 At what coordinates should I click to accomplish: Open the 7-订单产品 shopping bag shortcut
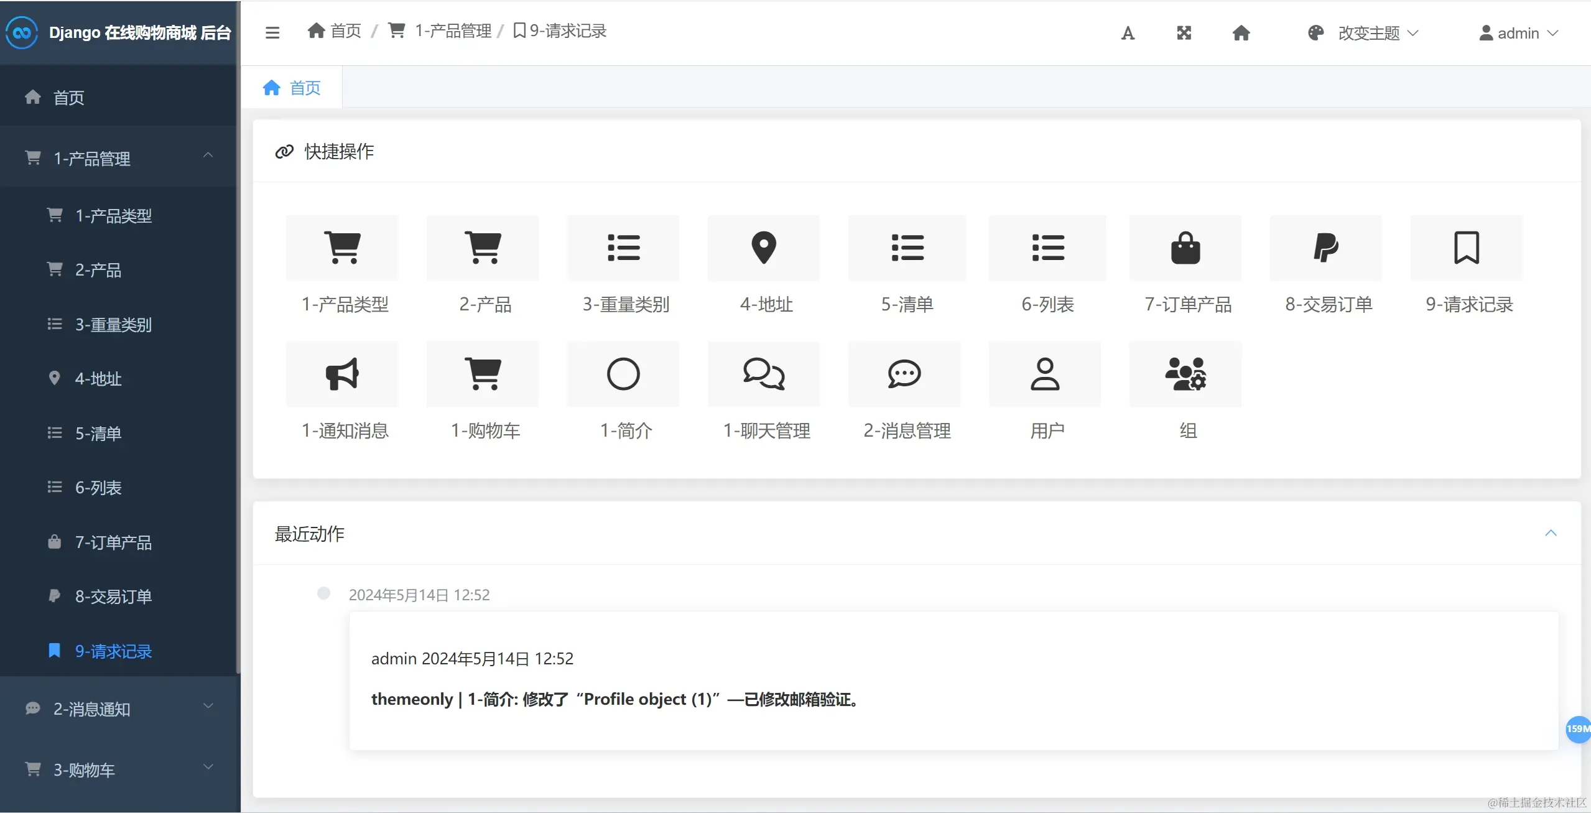pyautogui.click(x=1185, y=248)
